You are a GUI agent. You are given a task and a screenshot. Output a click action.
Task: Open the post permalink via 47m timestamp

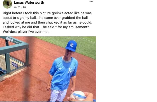point(17,7)
